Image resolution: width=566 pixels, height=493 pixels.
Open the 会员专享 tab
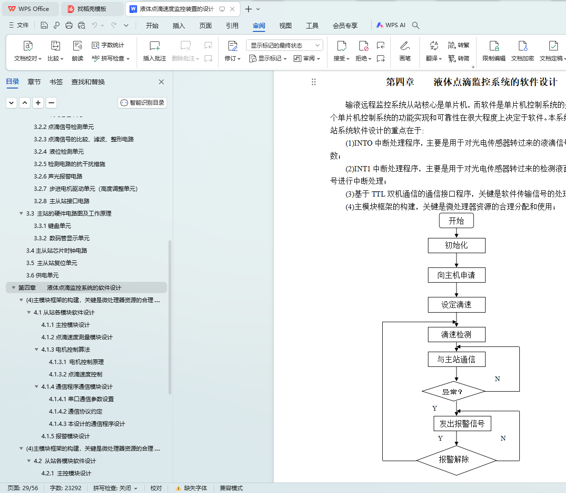(345, 25)
